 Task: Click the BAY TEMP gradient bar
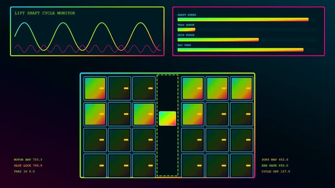(240, 50)
